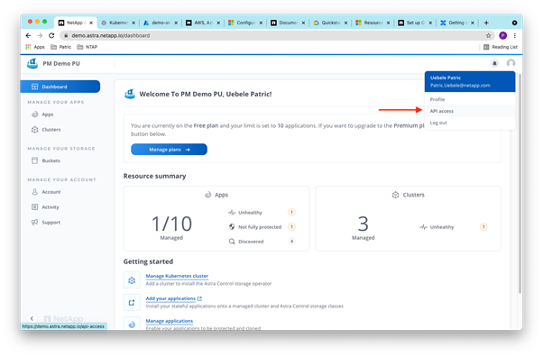Screen dimensions: 543x357
Task: Click the Unhealthy count badge in Clusters card
Action: click(x=483, y=227)
